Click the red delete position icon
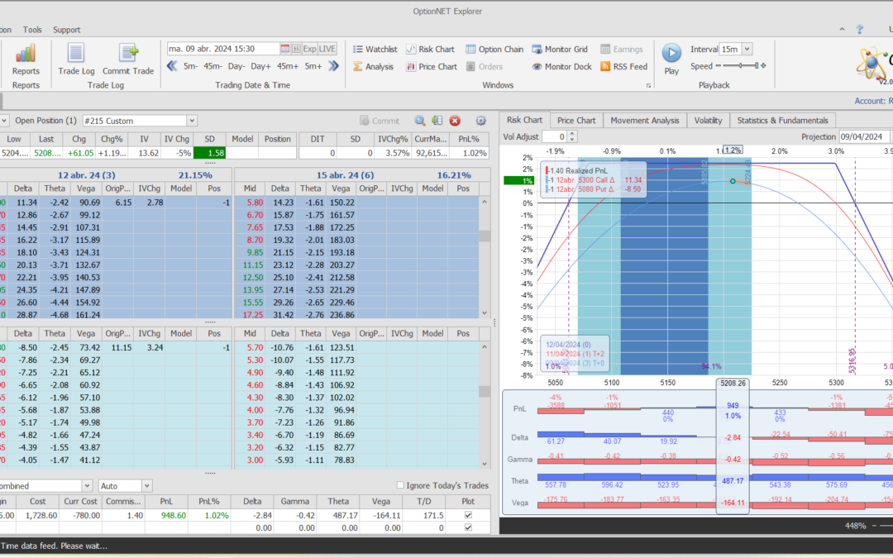This screenshot has width=893, height=558. (x=455, y=121)
